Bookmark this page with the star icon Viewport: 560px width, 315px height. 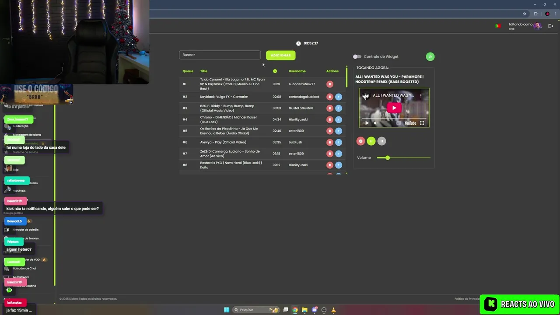pos(524,14)
